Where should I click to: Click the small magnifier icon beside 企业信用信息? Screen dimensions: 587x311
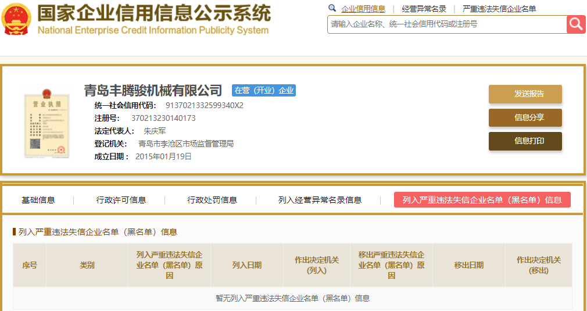[332, 8]
